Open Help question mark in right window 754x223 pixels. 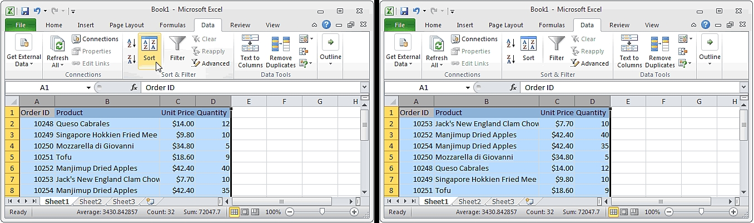click(706, 25)
